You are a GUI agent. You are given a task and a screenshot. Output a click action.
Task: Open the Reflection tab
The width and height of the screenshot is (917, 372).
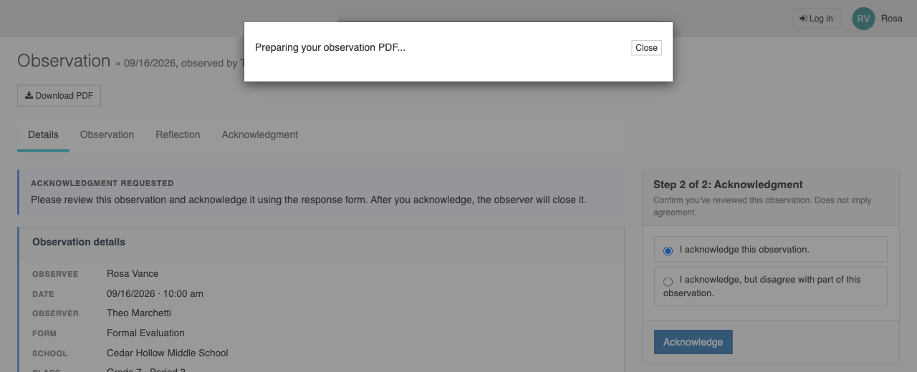tap(178, 134)
